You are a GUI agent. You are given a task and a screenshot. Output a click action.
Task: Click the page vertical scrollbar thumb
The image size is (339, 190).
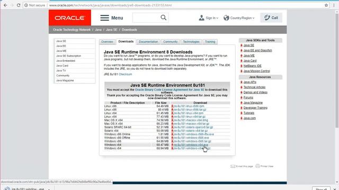337,70
